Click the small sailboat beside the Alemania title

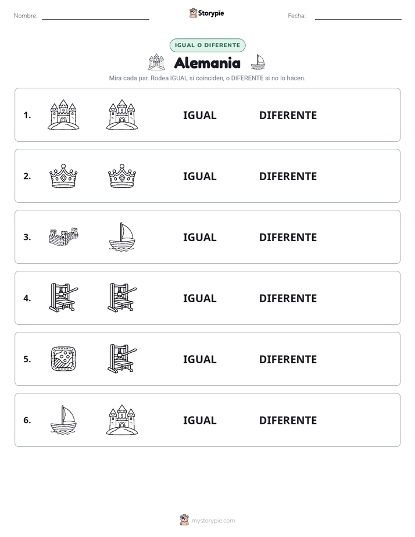[x=258, y=62]
